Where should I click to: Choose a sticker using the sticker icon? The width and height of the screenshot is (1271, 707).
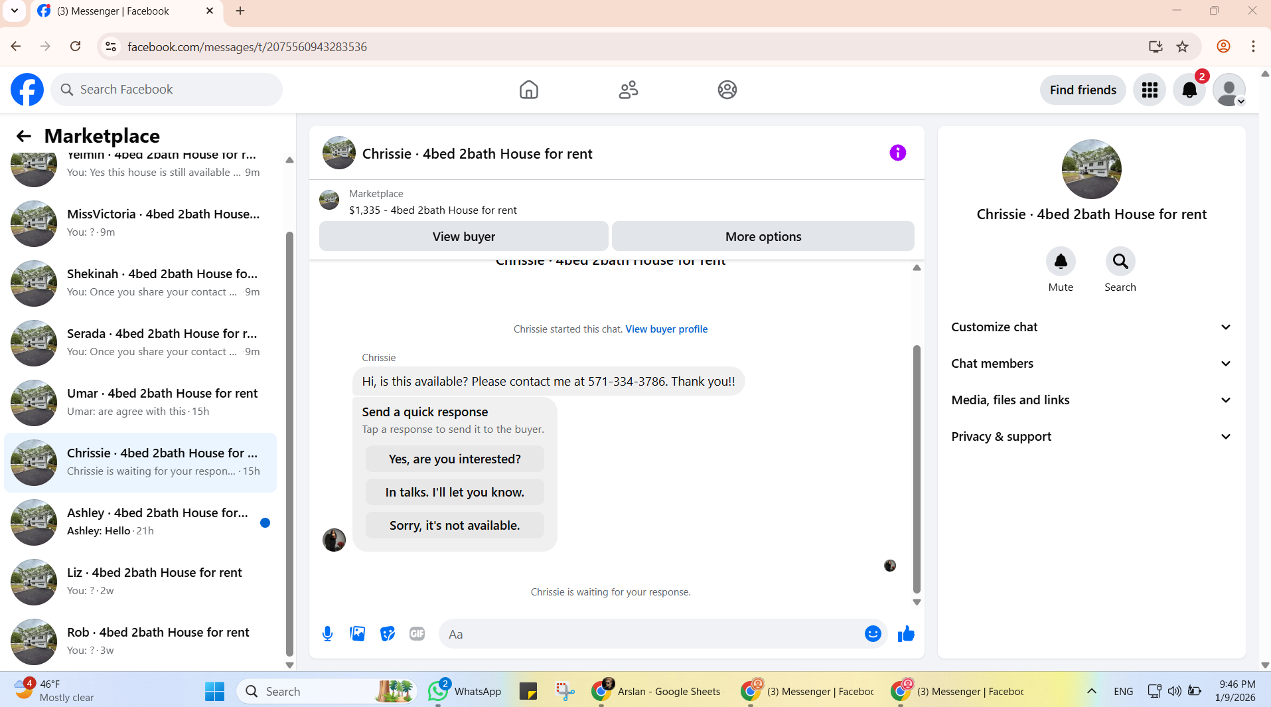tap(388, 634)
